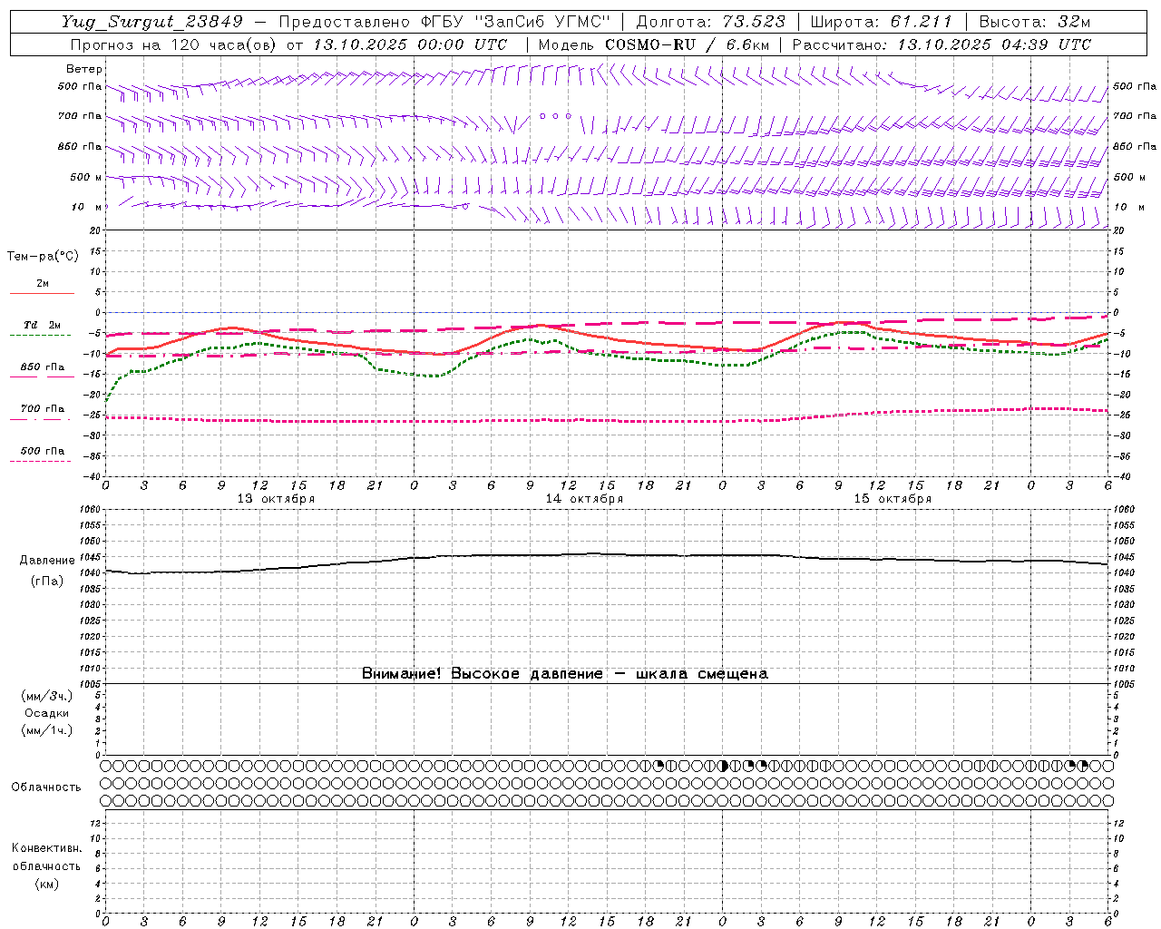This screenshot has width=1161, height=929.
Task: Click the right-side 10 м wind label
Action: click(x=1129, y=207)
